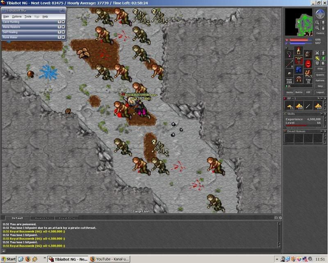Viewport: 328px width, 263px height.
Task: Click the Stop button
Action: coord(320,69)
